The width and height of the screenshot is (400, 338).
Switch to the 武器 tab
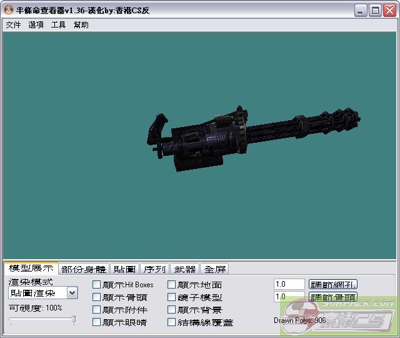[x=185, y=269]
